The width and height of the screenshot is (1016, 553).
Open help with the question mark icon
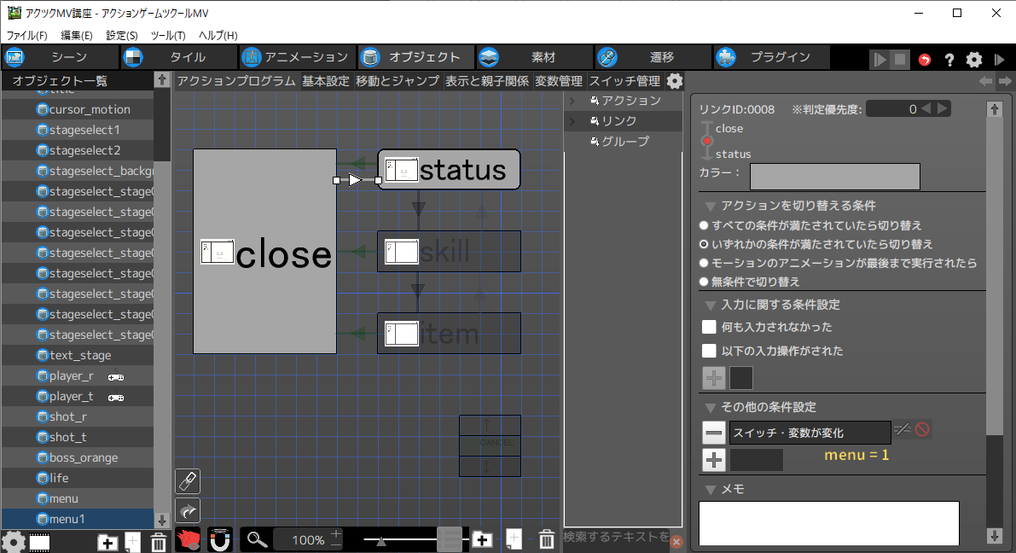[x=949, y=60]
